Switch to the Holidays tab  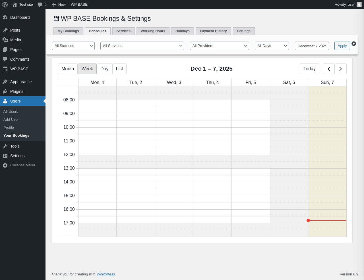(183, 31)
